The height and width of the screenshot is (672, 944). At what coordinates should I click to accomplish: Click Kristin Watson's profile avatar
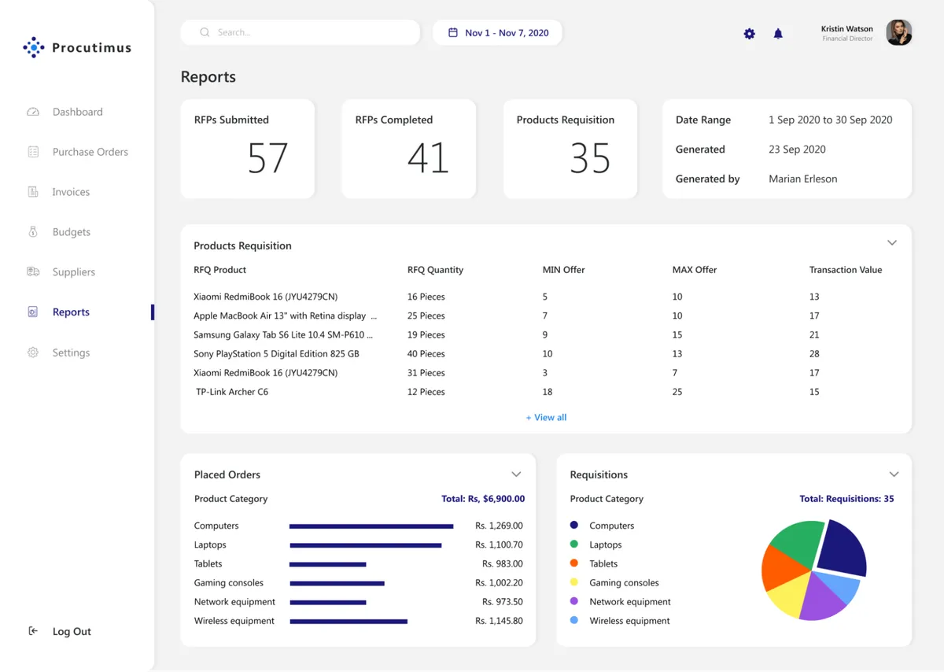(899, 32)
